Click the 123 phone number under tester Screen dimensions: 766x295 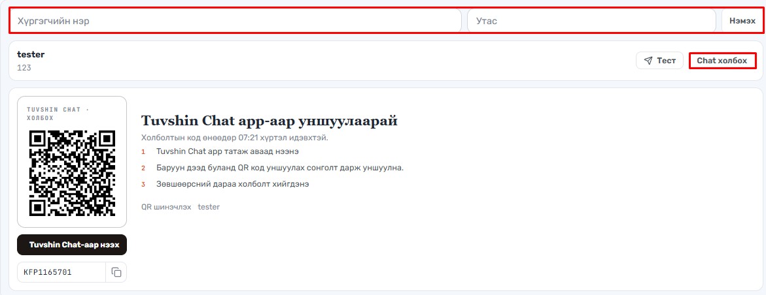click(24, 68)
